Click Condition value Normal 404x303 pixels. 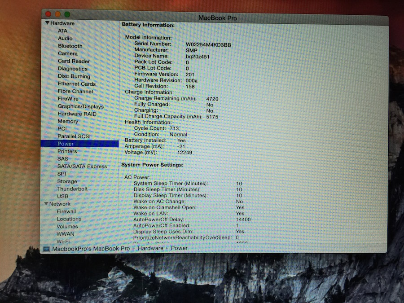coord(178,135)
